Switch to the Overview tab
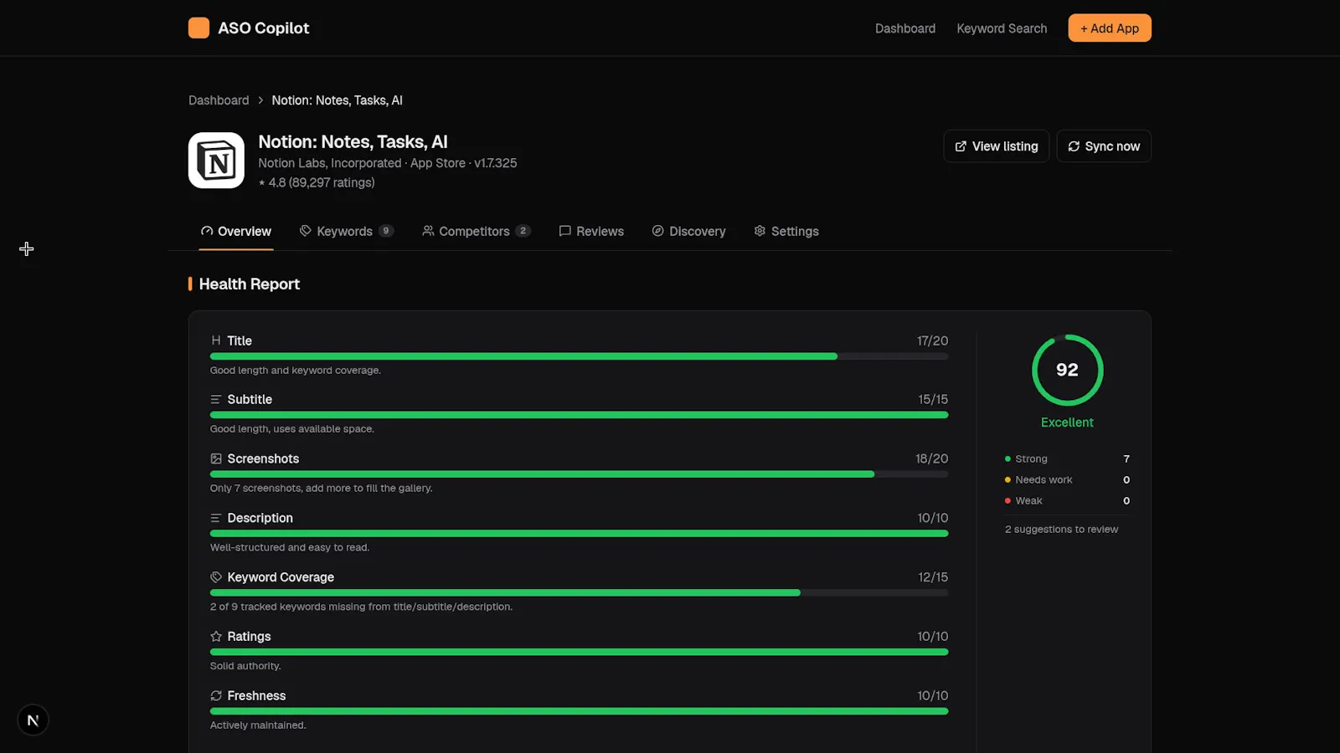 pos(236,231)
